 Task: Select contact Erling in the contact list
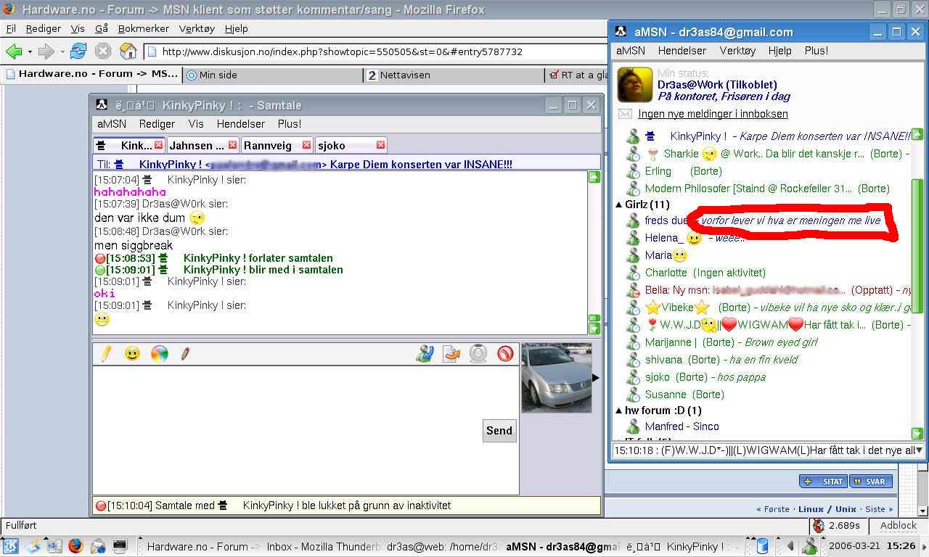point(658,171)
